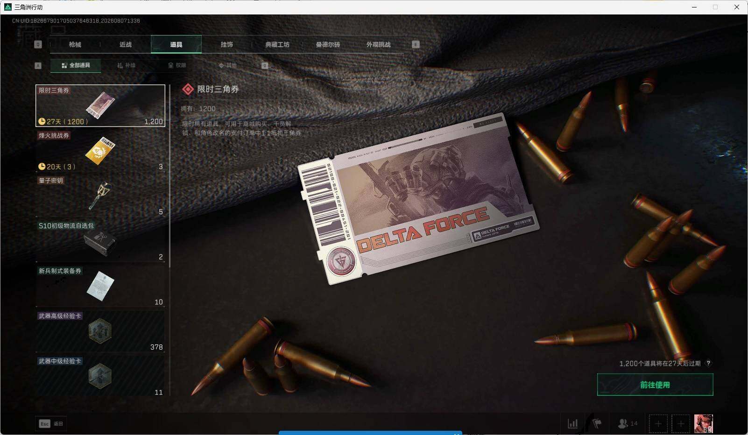Screen dimensions: 748x435
Task: Select the 武器中级经验卡 item card
Action: click(100, 376)
